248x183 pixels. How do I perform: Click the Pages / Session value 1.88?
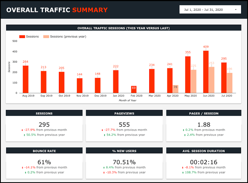[204, 125]
